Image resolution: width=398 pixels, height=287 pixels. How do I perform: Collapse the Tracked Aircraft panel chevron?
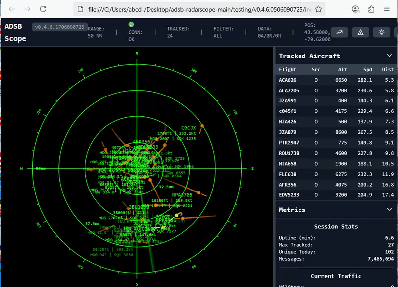click(x=389, y=56)
